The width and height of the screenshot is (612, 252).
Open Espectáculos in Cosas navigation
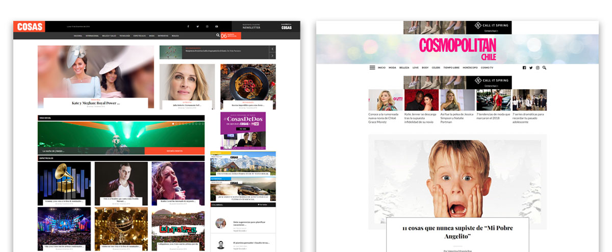coord(140,36)
